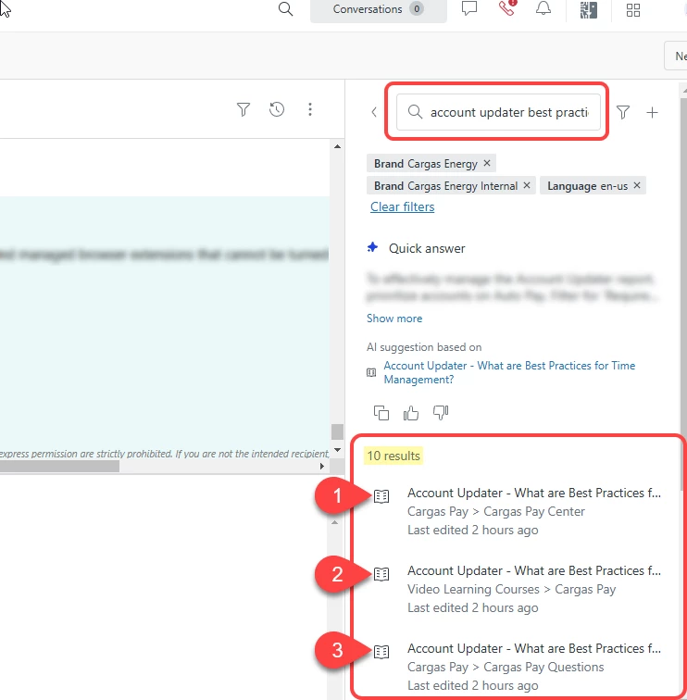
Task: Click article icon for Cargas Pay Questions result
Action: coord(381,652)
